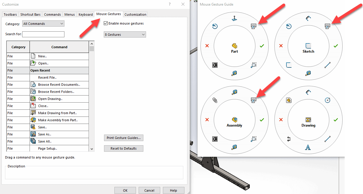Image resolution: width=363 pixels, height=194 pixels.
Task: Click the tape measure icon in Part guide
Action: (234, 73)
